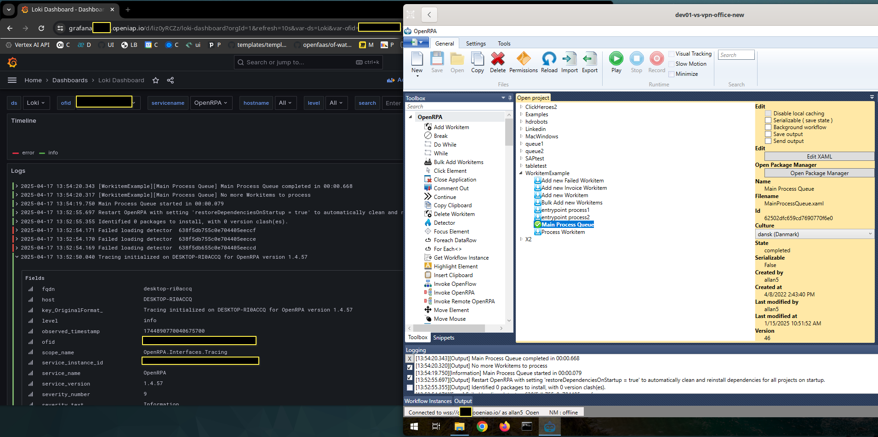Open the ds Loki dropdown
Image resolution: width=878 pixels, height=437 pixels.
[x=36, y=103]
